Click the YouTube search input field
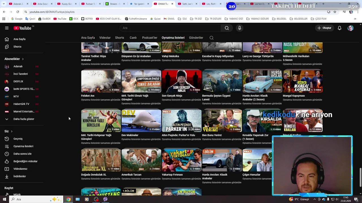This screenshot has height=203, width=362. point(170,28)
